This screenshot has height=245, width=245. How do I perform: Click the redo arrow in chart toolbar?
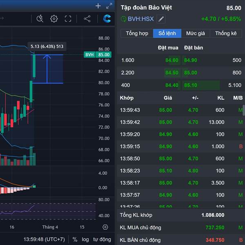coord(2,18)
